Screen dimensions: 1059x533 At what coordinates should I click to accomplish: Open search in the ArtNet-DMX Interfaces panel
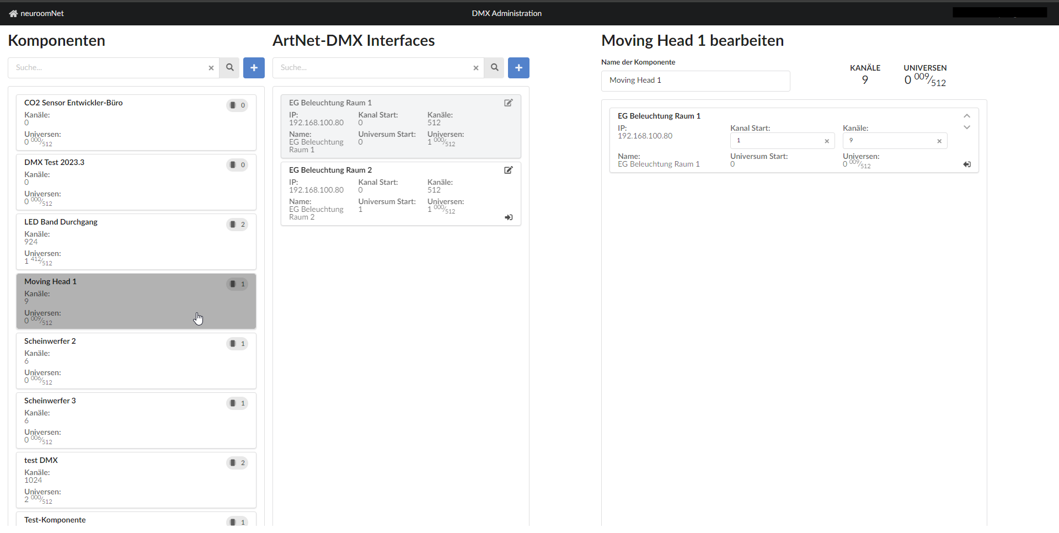[494, 67]
